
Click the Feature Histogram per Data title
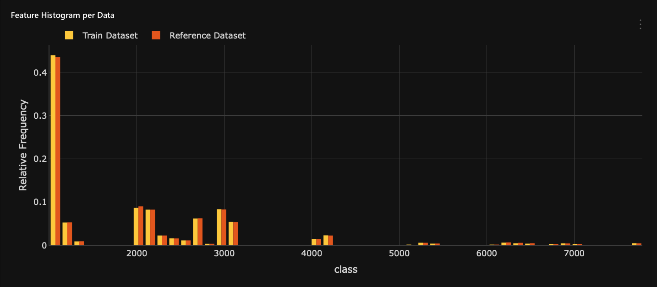(62, 15)
